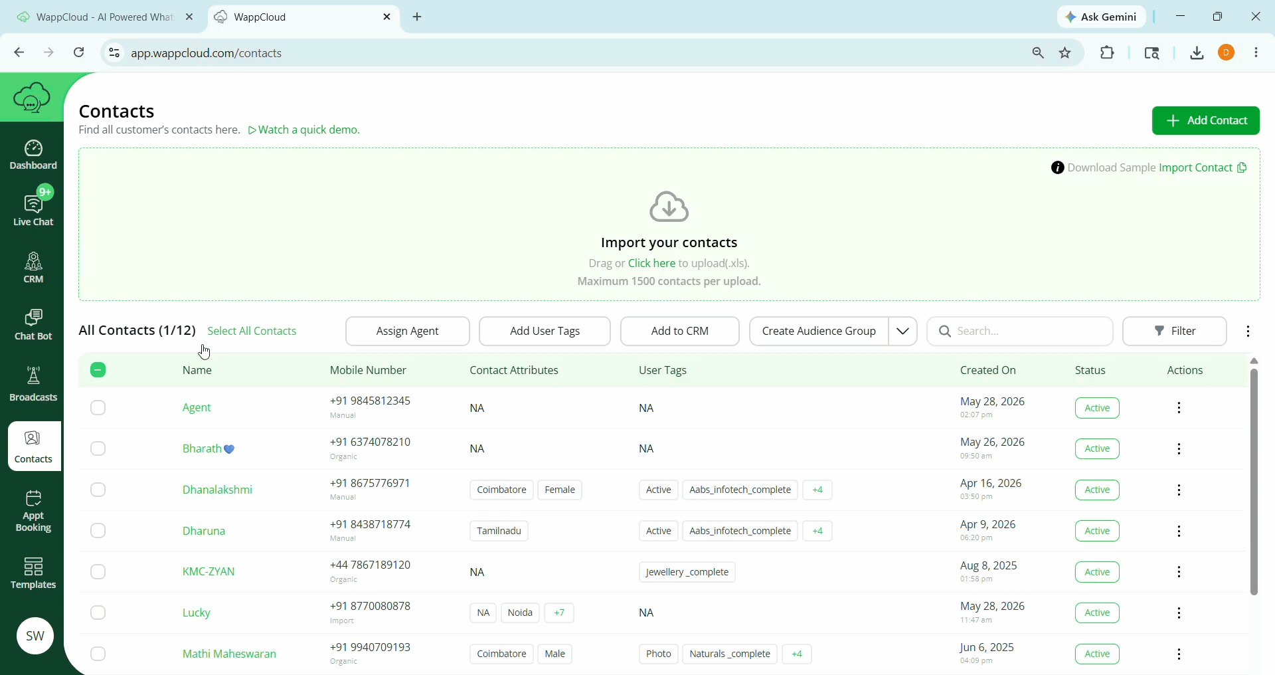Screen dimensions: 1275x675
Task: Click the contacts Search field
Action: point(1020,331)
